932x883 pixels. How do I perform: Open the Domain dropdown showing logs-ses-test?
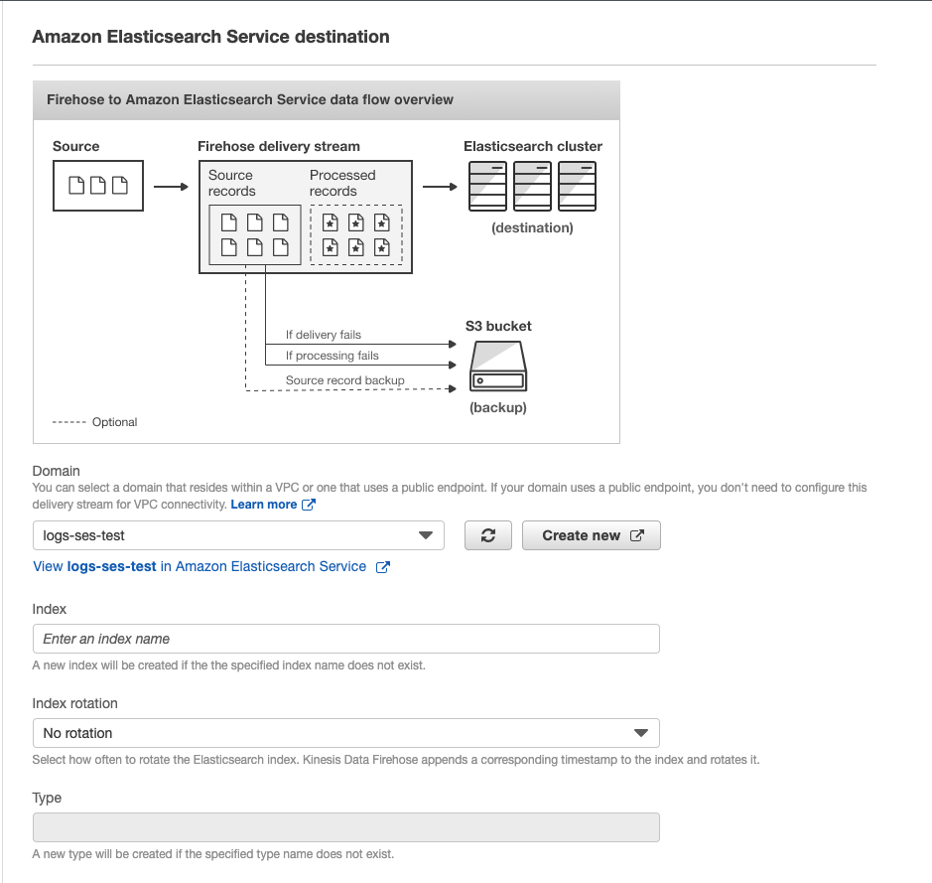click(x=238, y=535)
